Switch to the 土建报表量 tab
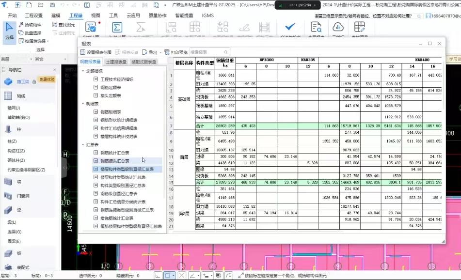 point(116,62)
